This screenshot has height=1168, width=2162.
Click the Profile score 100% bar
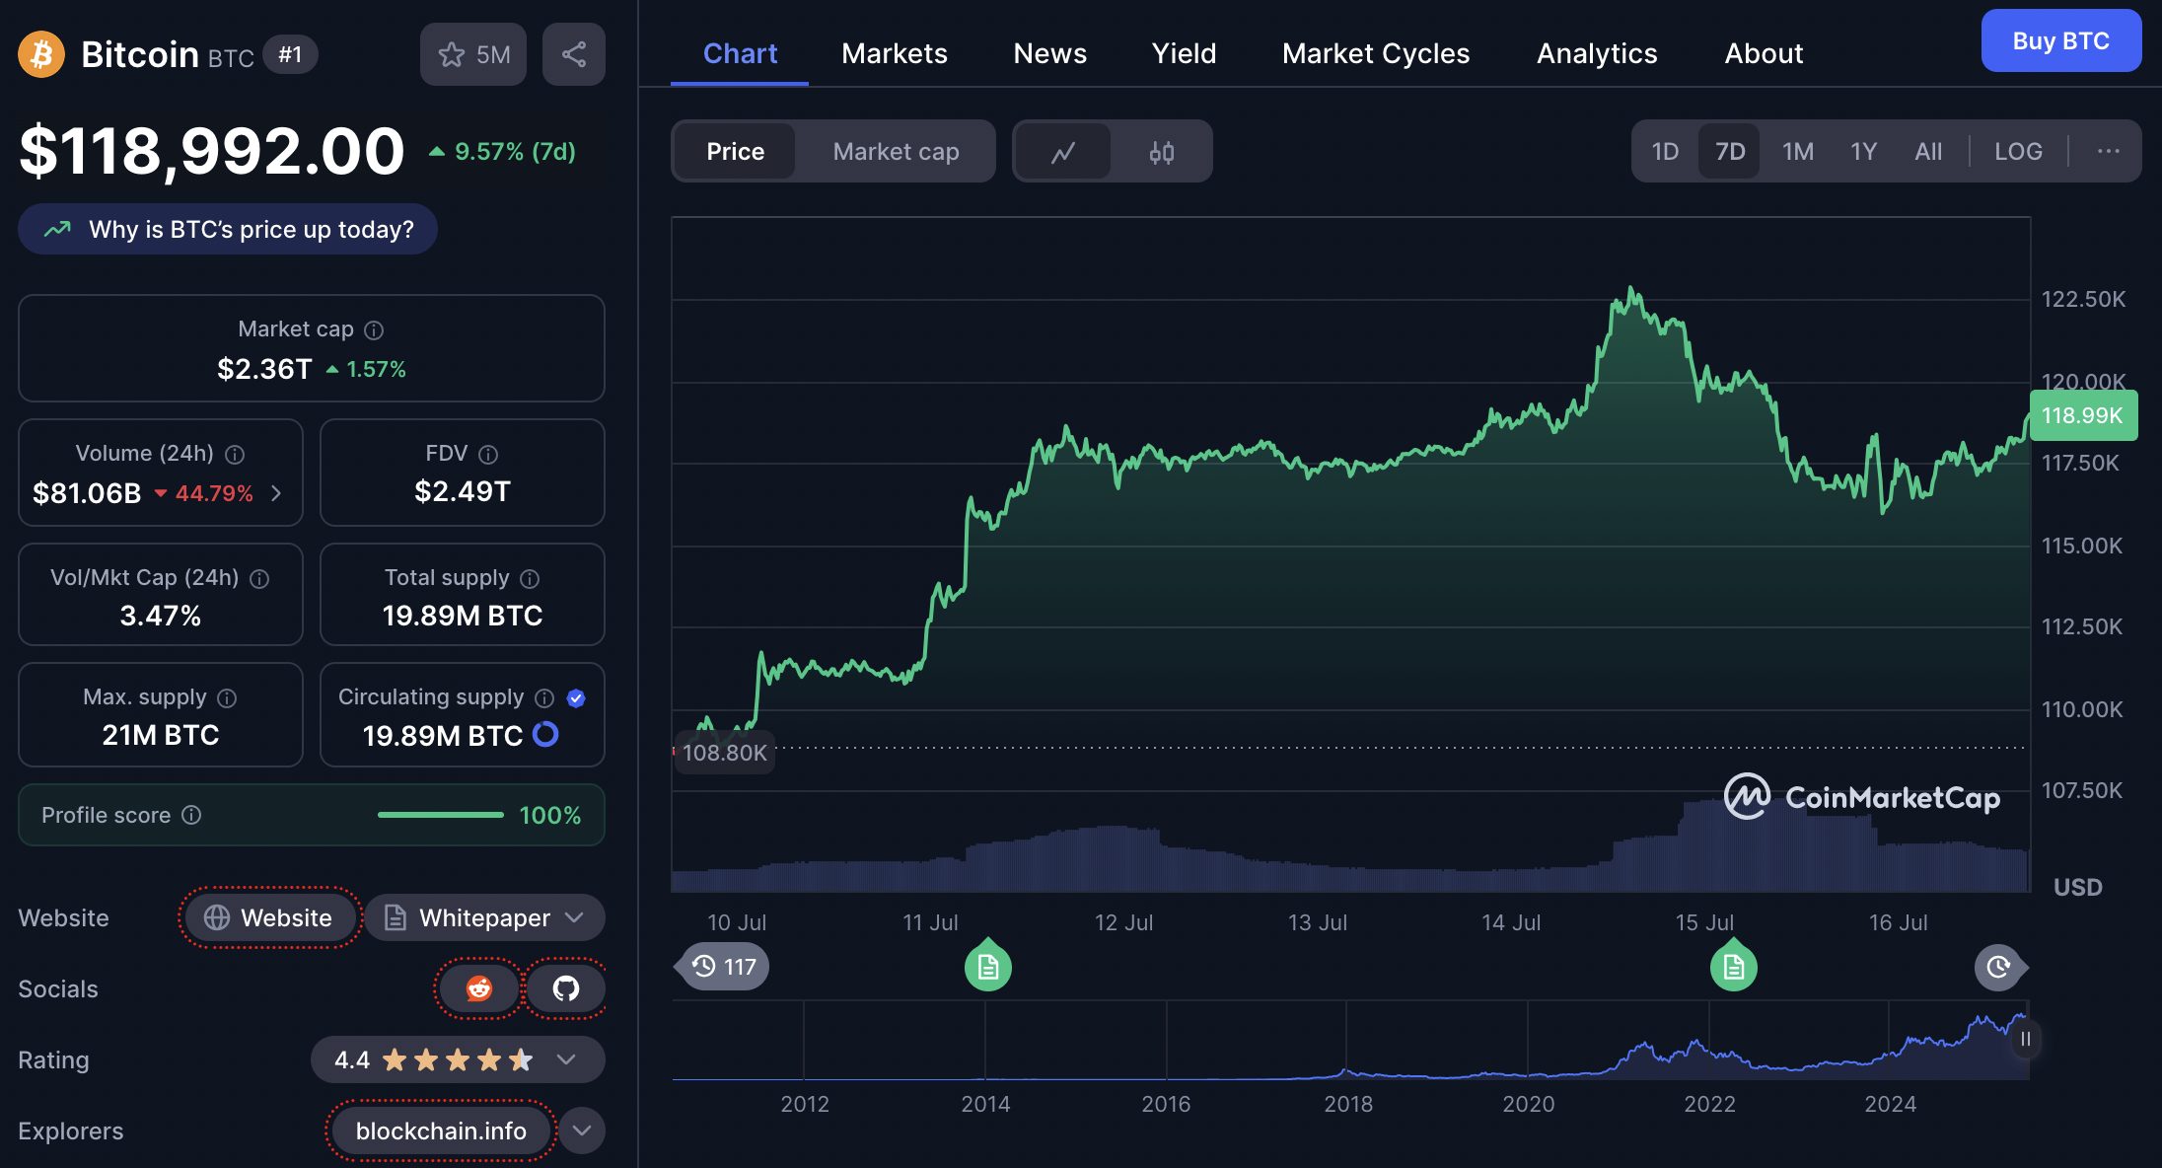440,815
